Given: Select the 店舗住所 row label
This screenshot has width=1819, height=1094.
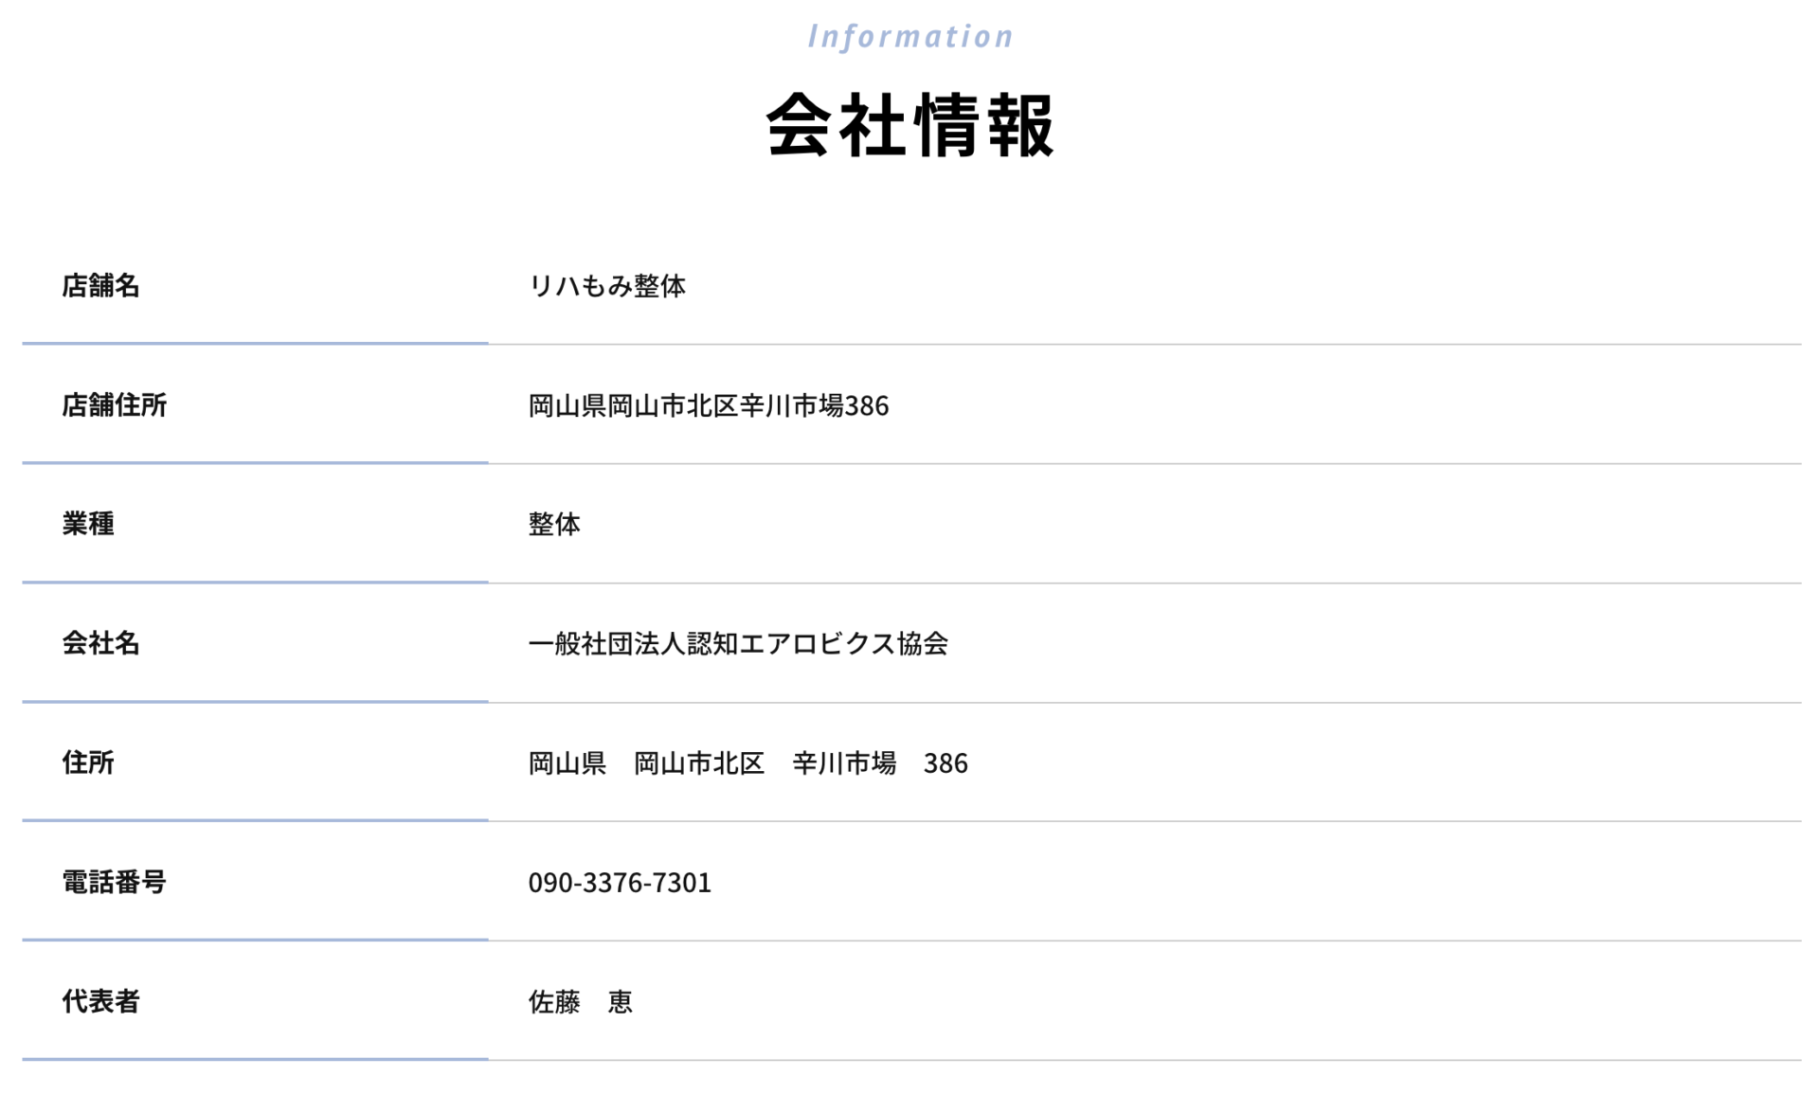Looking at the screenshot, I should click(114, 404).
